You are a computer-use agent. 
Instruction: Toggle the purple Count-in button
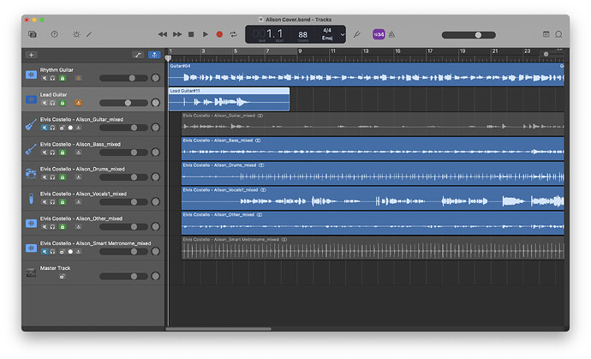point(379,34)
